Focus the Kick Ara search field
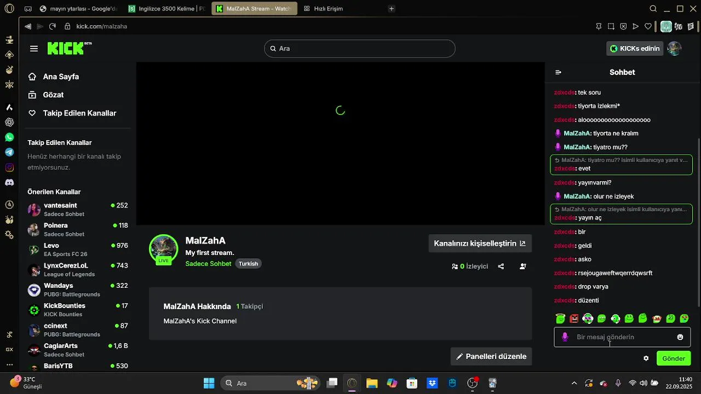The width and height of the screenshot is (701, 394). [x=360, y=48]
